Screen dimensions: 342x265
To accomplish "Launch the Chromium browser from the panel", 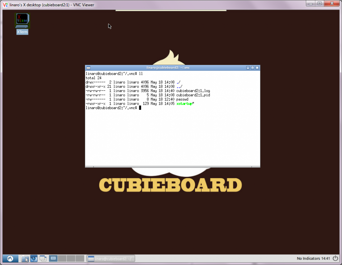I will coord(34,258).
